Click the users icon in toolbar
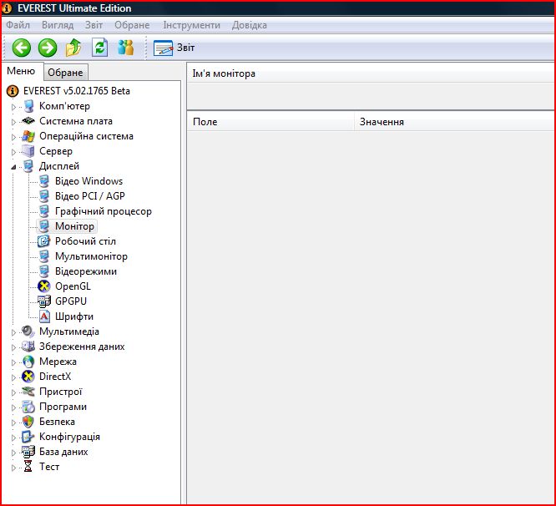Viewport: 556px width, 506px height. tap(126, 48)
